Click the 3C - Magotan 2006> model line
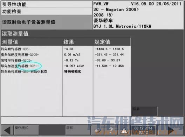 coord(116,9)
